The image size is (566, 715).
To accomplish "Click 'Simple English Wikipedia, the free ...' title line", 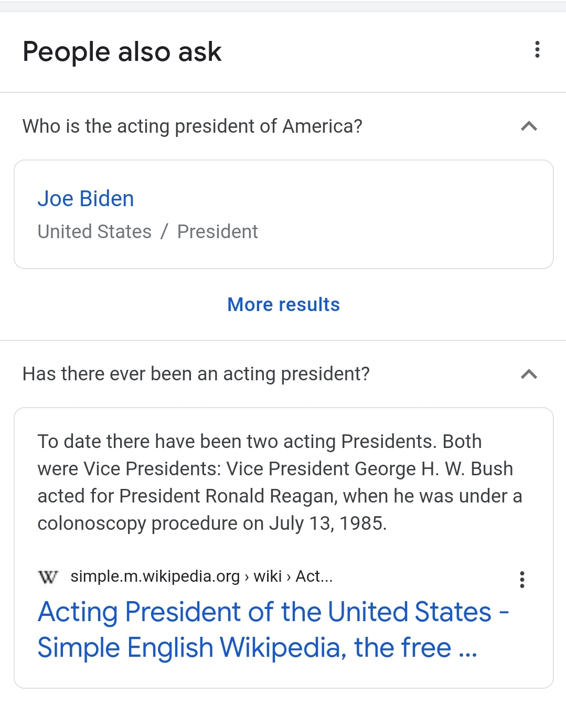I will coord(258,648).
